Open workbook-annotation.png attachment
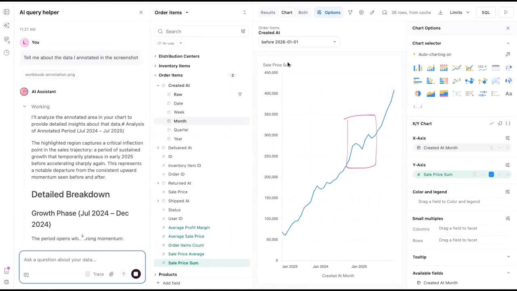The image size is (517, 291). click(x=50, y=74)
